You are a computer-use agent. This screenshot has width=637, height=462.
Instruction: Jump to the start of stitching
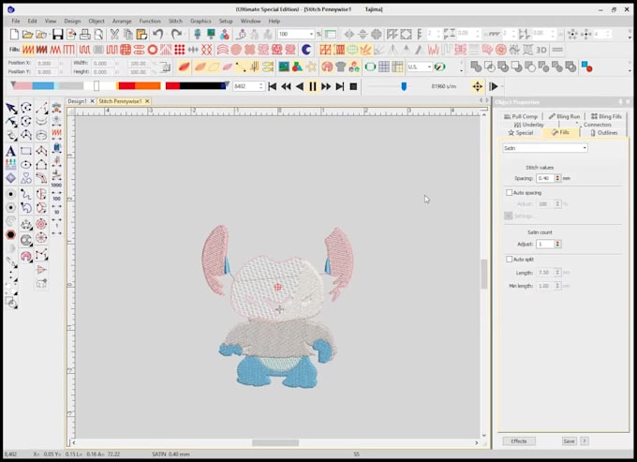[x=273, y=86]
